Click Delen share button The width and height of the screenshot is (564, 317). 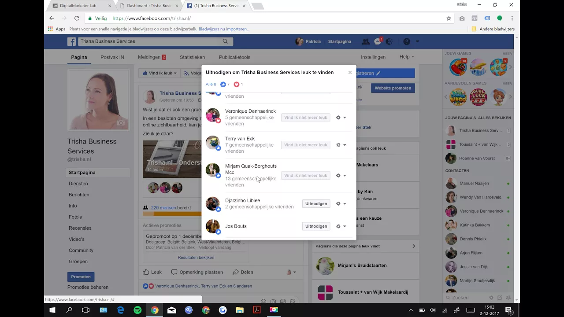(243, 272)
